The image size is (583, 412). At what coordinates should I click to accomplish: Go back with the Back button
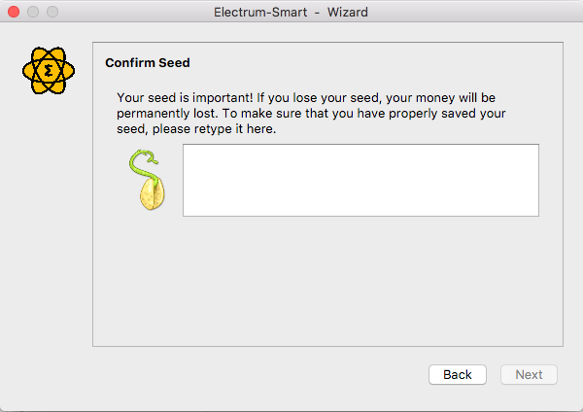[458, 374]
